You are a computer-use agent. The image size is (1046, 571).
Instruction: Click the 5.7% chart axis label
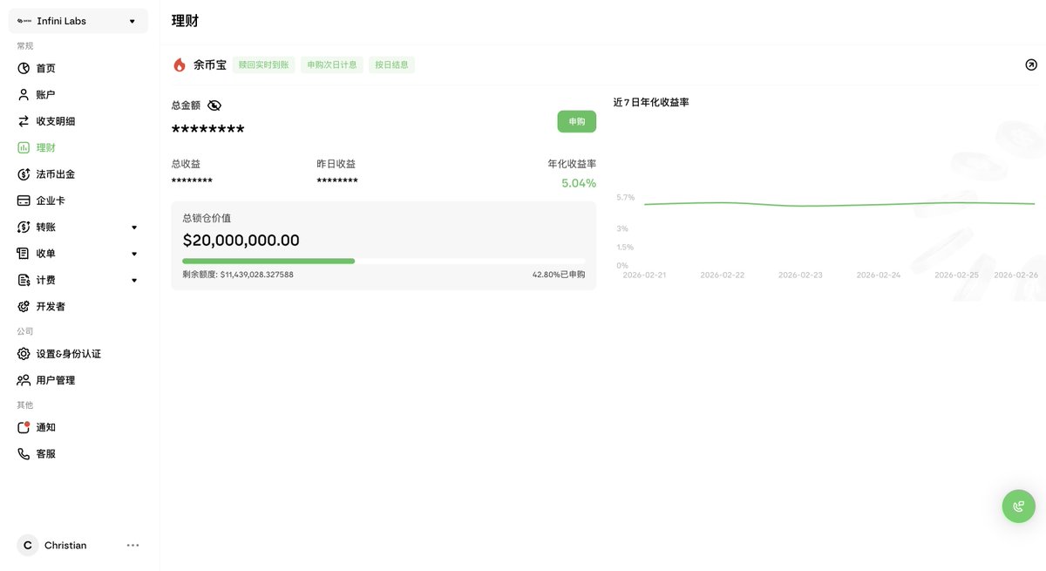pos(625,198)
